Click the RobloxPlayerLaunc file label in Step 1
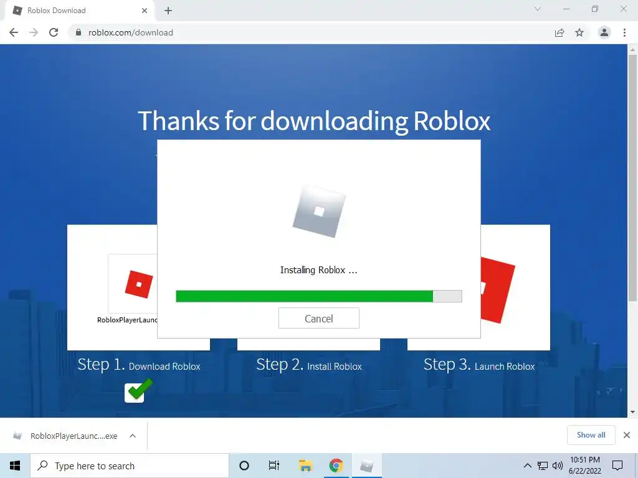 click(x=127, y=320)
